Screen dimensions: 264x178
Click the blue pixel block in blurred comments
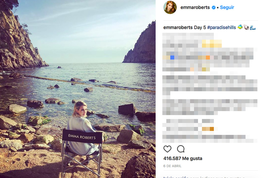[172, 57]
